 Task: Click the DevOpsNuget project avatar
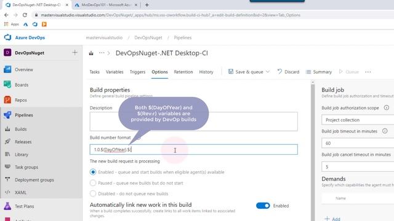(7, 53)
